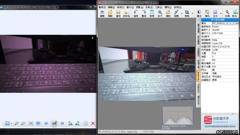Switch to the 光影社區 side tab
240x135 pixels.
coord(198,88)
